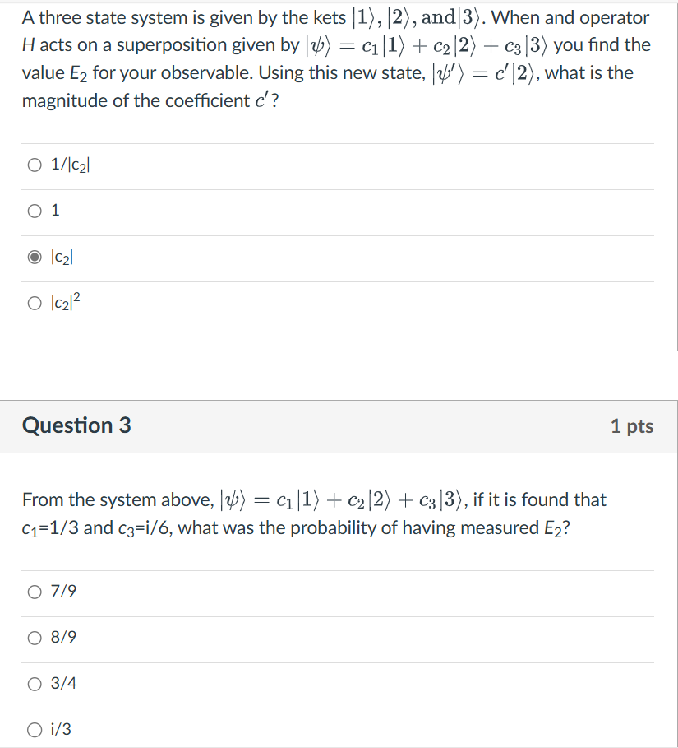
Task: Click the empty circle beside i/3
Action: point(35,729)
